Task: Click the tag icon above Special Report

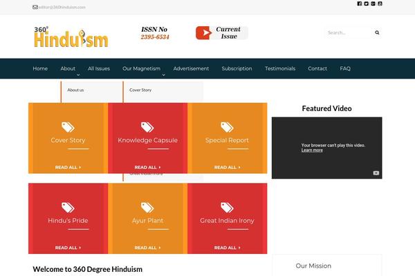Action: [x=227, y=127]
